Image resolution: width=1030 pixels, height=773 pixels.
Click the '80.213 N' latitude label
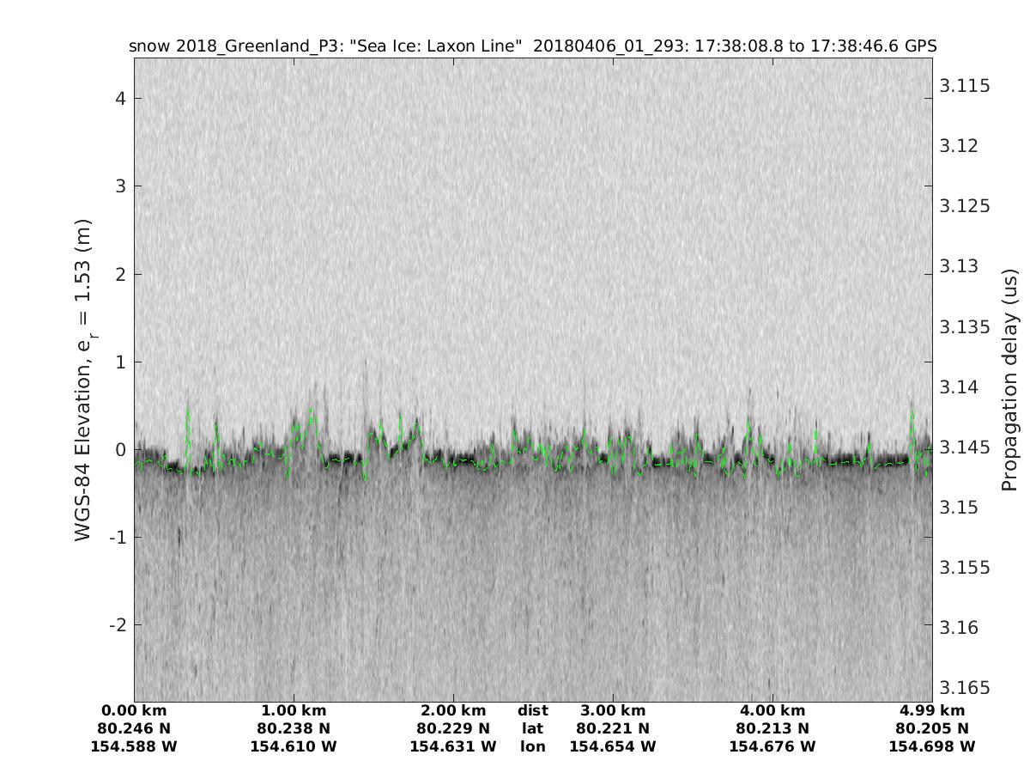click(772, 728)
